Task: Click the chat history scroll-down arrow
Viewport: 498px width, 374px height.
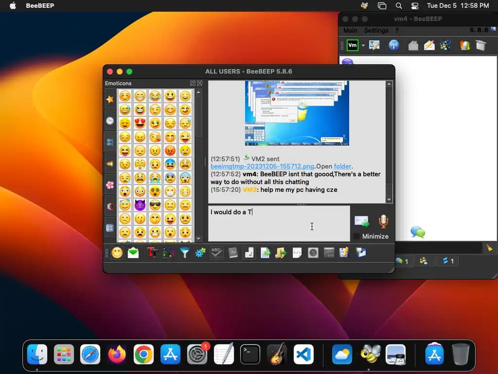Action: pos(389,200)
